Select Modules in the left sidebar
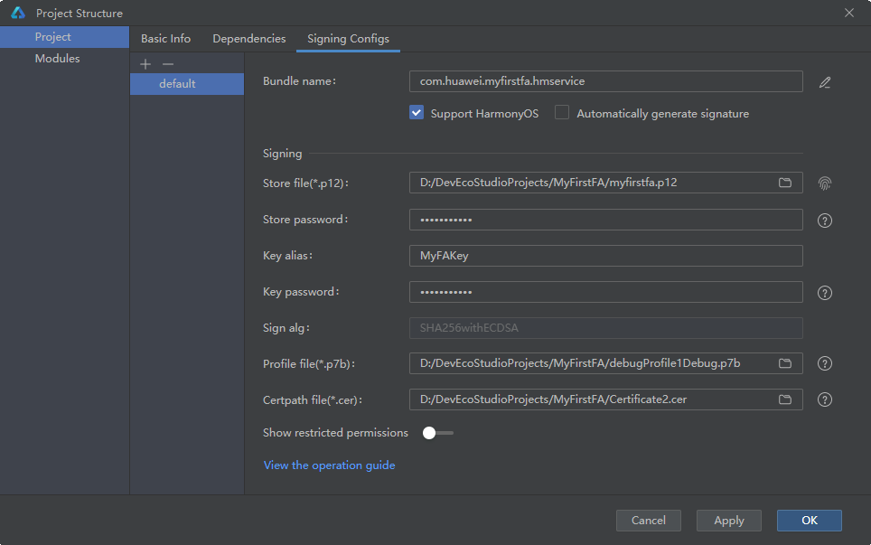This screenshot has width=871, height=545. point(64,59)
